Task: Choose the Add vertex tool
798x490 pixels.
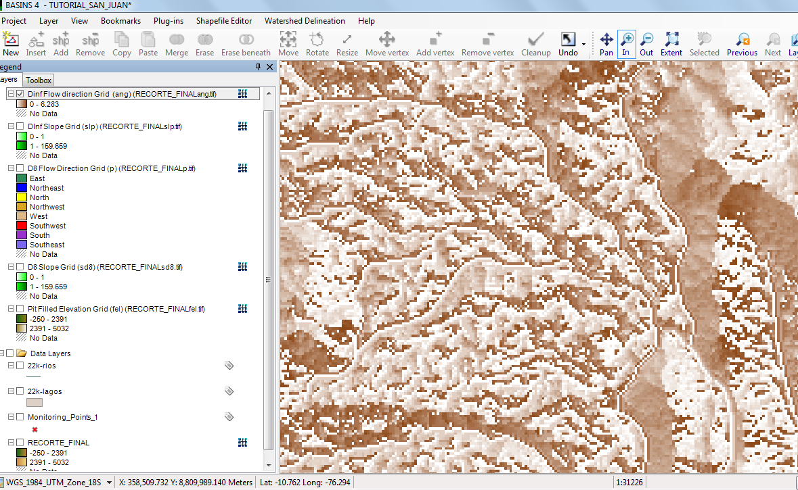Action: tap(435, 44)
